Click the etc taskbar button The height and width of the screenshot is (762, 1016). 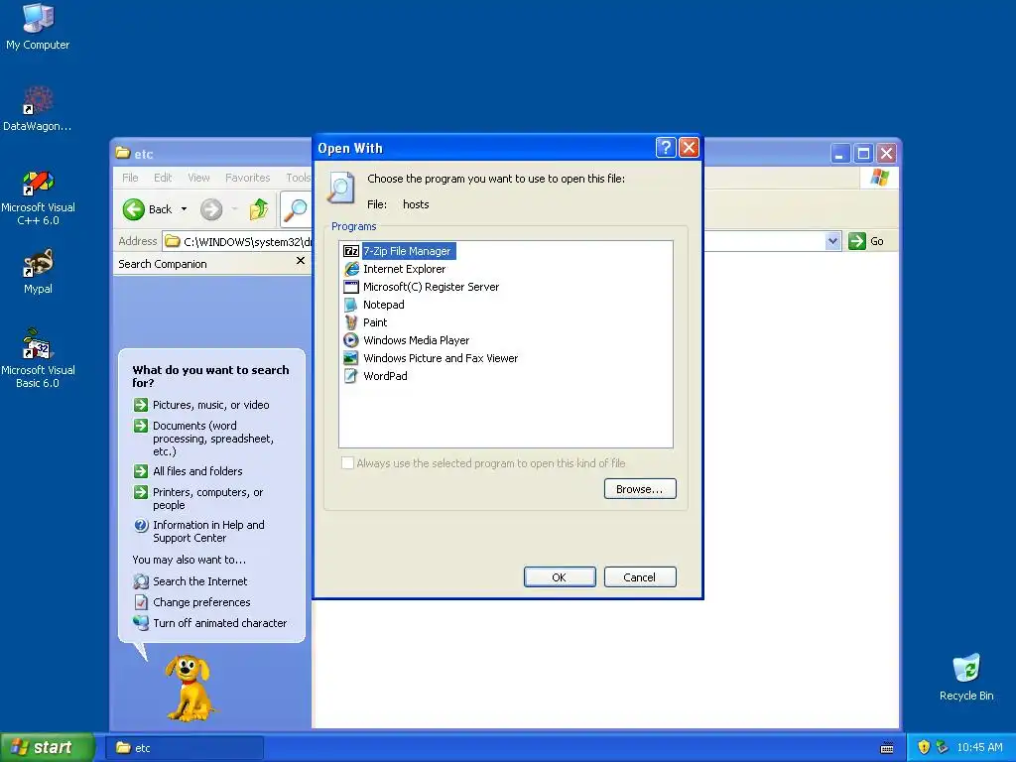185,748
